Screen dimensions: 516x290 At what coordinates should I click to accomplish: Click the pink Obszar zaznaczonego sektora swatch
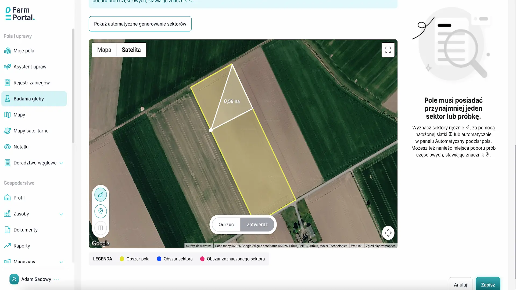[x=202, y=259]
